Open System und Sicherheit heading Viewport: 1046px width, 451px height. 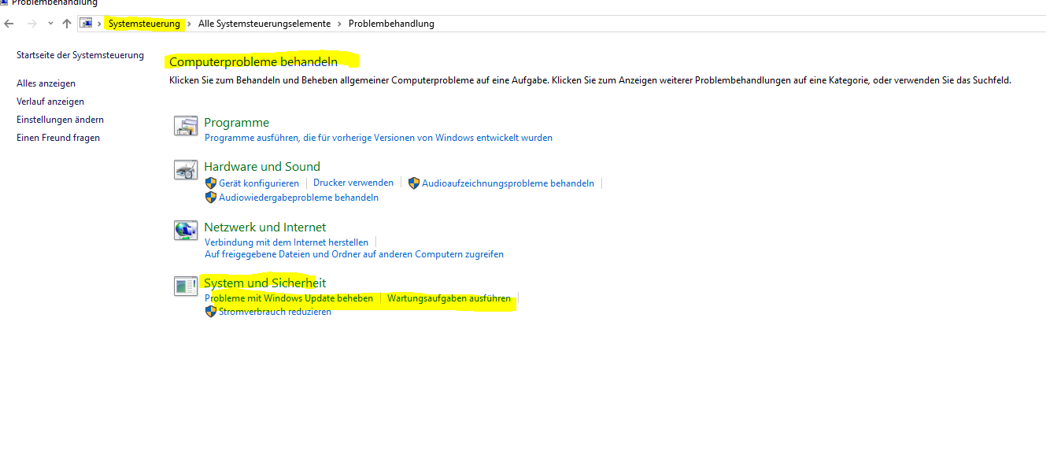click(264, 283)
